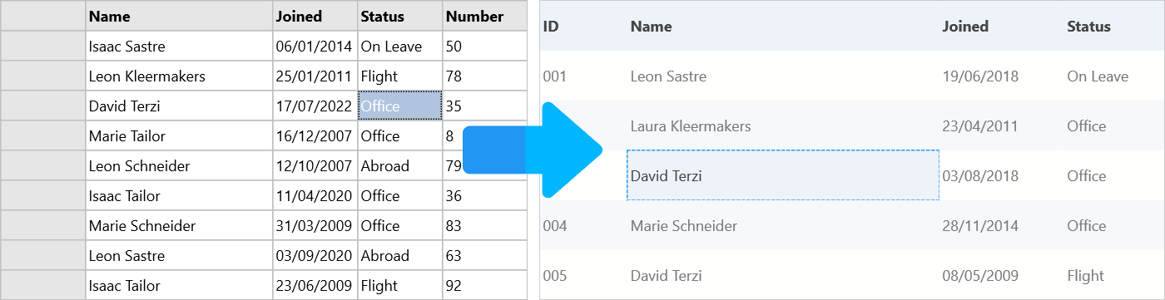
Task: Click the Joined column header in left grid
Action: click(x=315, y=16)
